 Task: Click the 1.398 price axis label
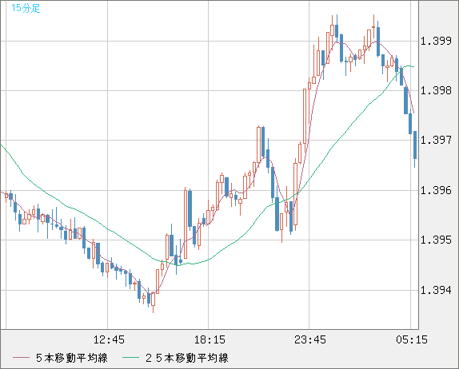(436, 90)
